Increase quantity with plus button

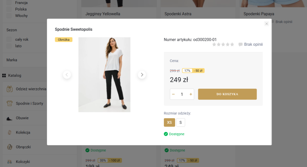coord(191,94)
